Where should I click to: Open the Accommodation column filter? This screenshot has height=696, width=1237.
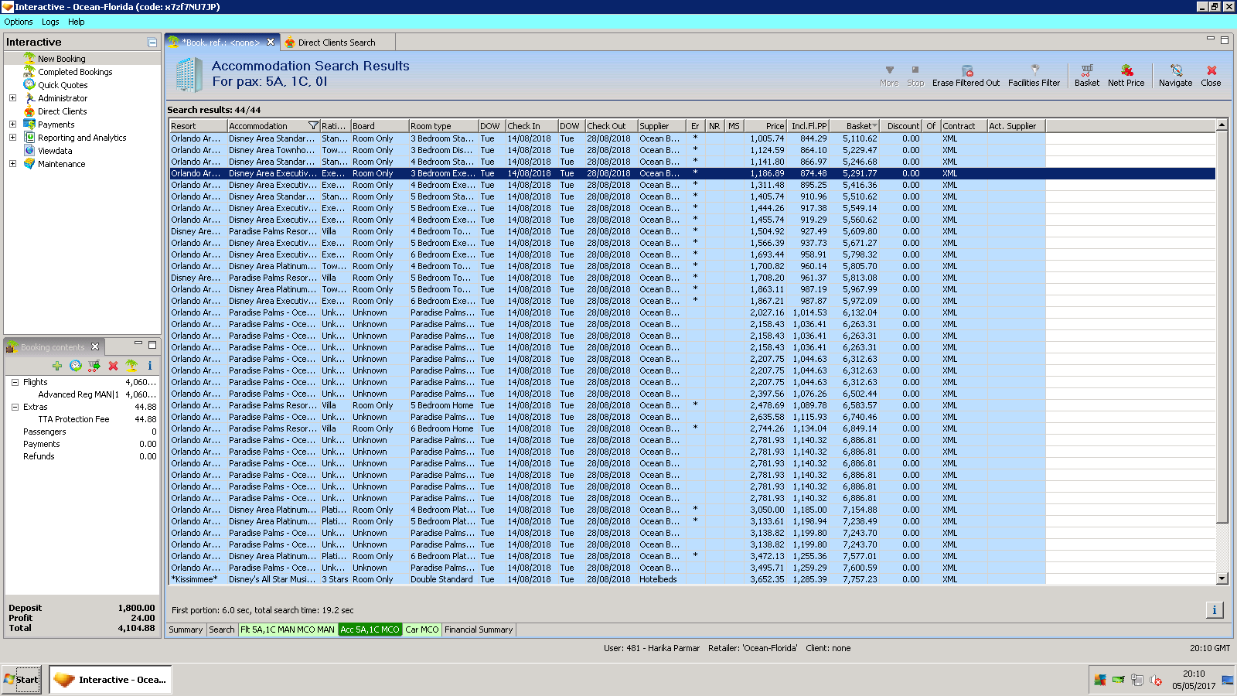pos(313,126)
